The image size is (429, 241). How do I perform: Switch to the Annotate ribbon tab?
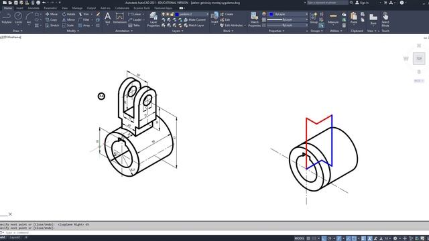34,8
